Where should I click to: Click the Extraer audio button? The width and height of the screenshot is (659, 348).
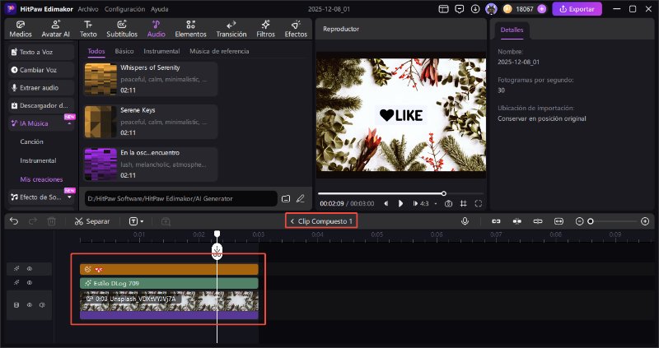(x=41, y=88)
